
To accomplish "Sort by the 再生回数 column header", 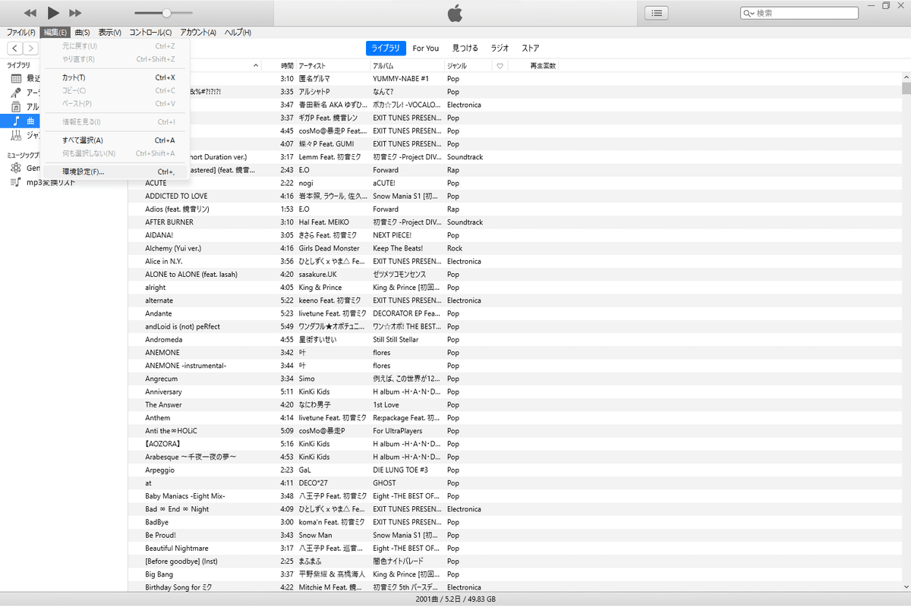I will click(x=543, y=66).
